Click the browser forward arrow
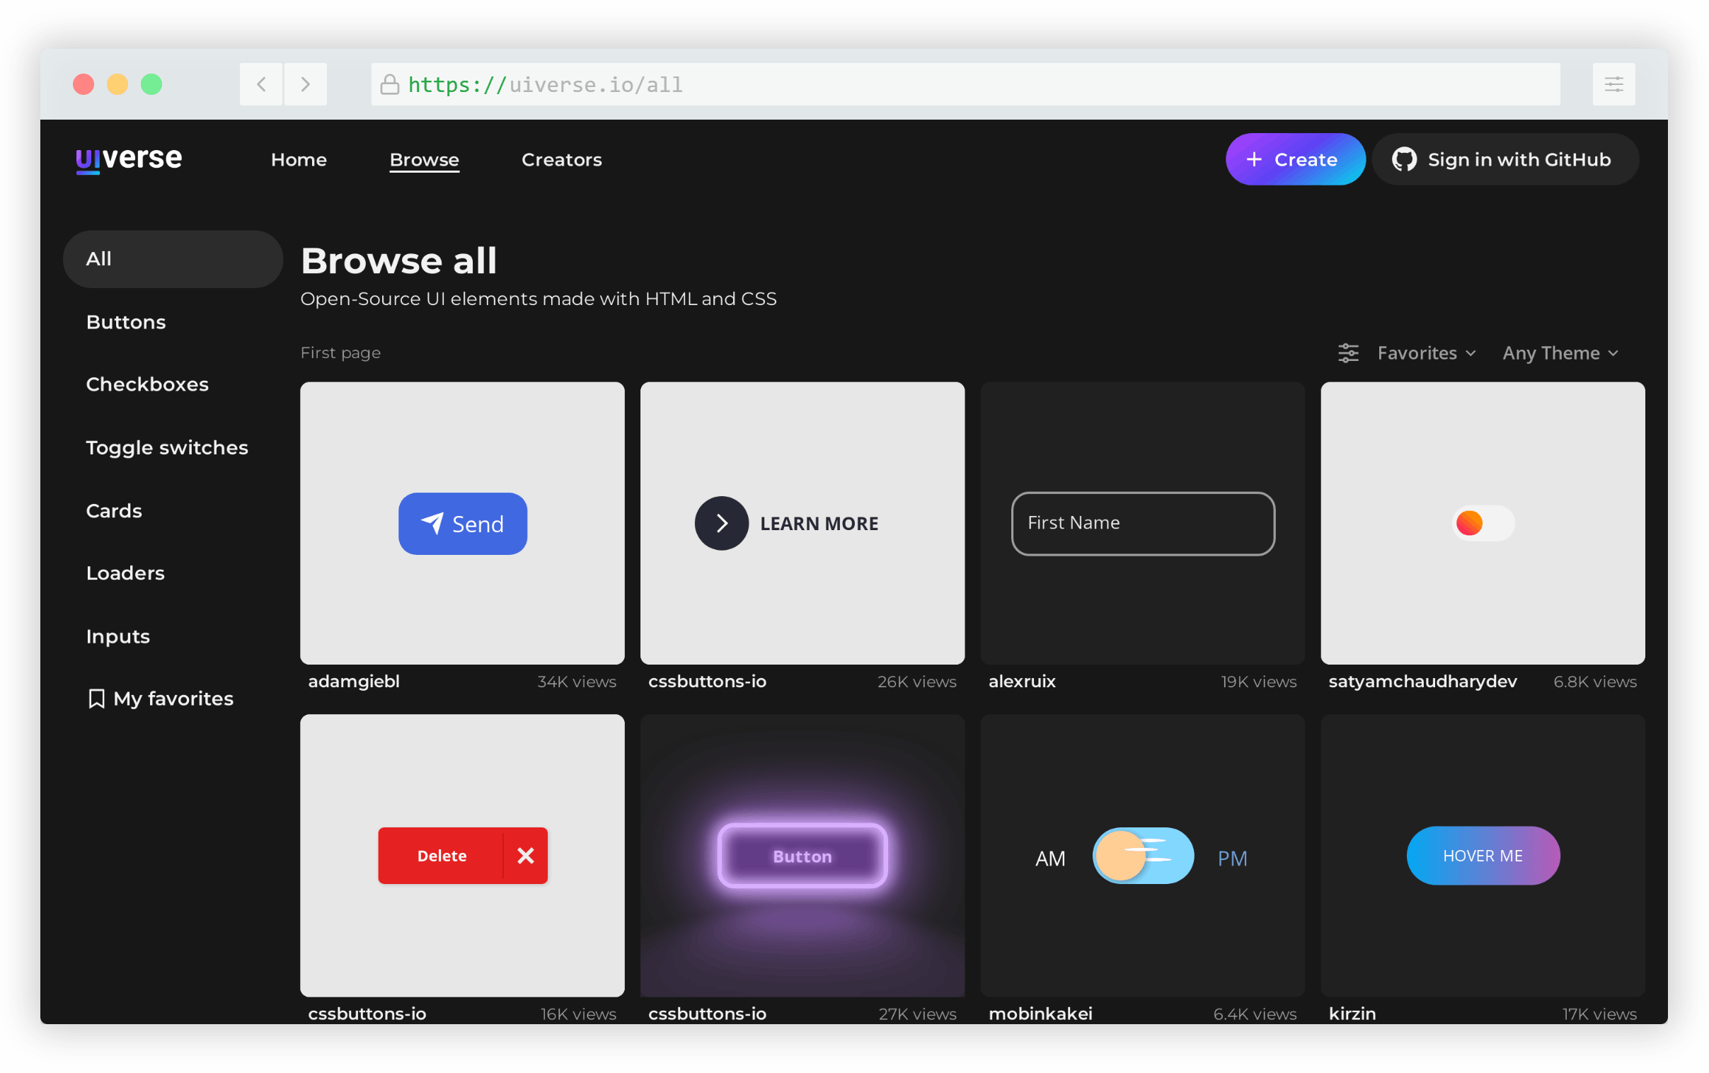 (305, 84)
